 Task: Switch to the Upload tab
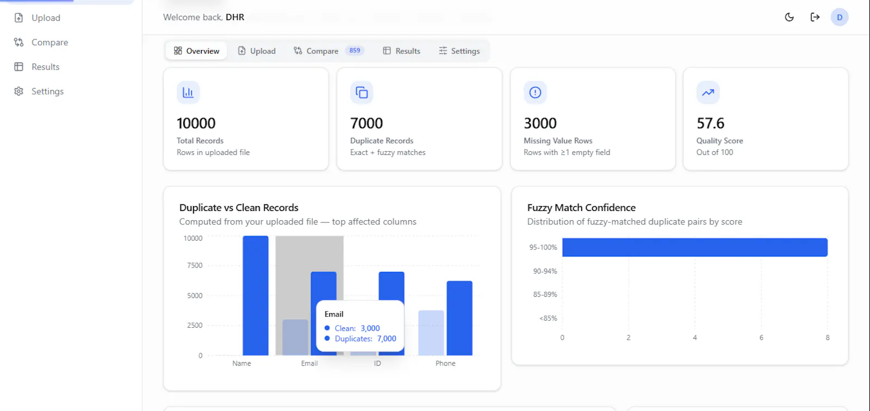[257, 51]
